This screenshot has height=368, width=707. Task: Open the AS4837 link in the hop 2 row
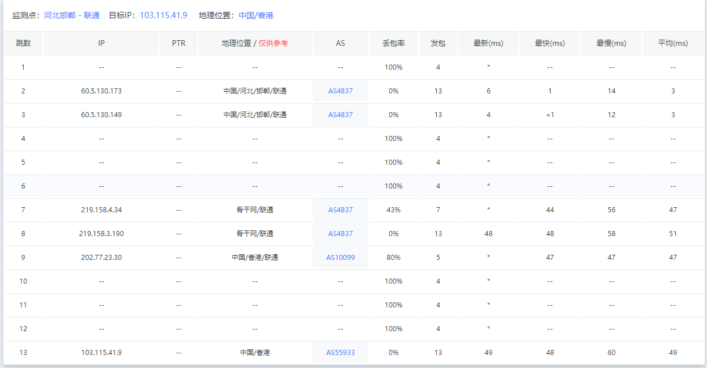click(340, 91)
